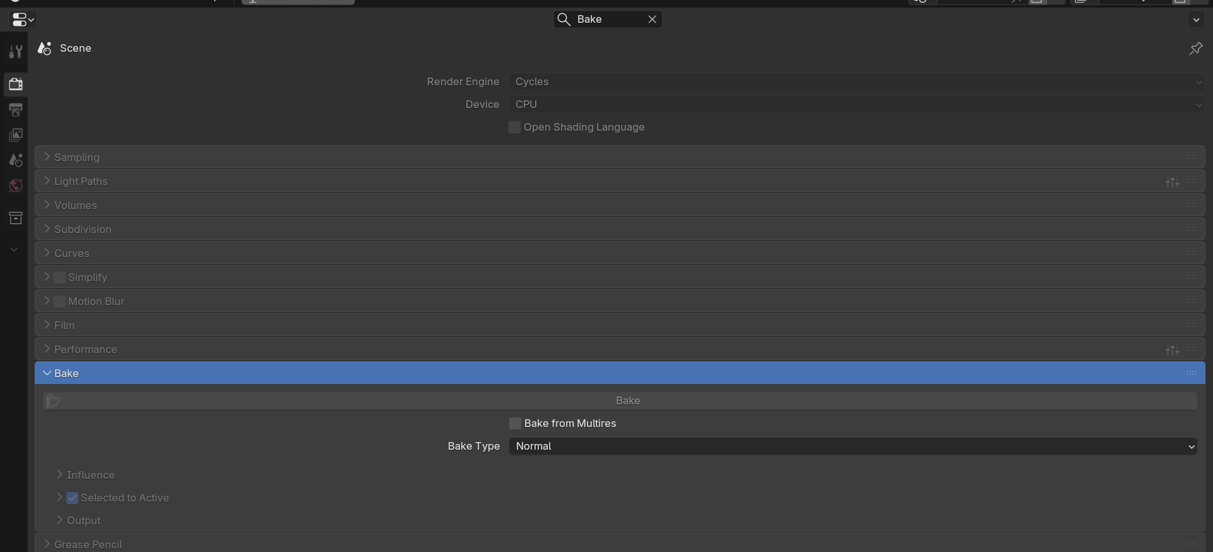Grab the Bake panel drag handle
This screenshot has height=552, width=1213.
(1192, 373)
